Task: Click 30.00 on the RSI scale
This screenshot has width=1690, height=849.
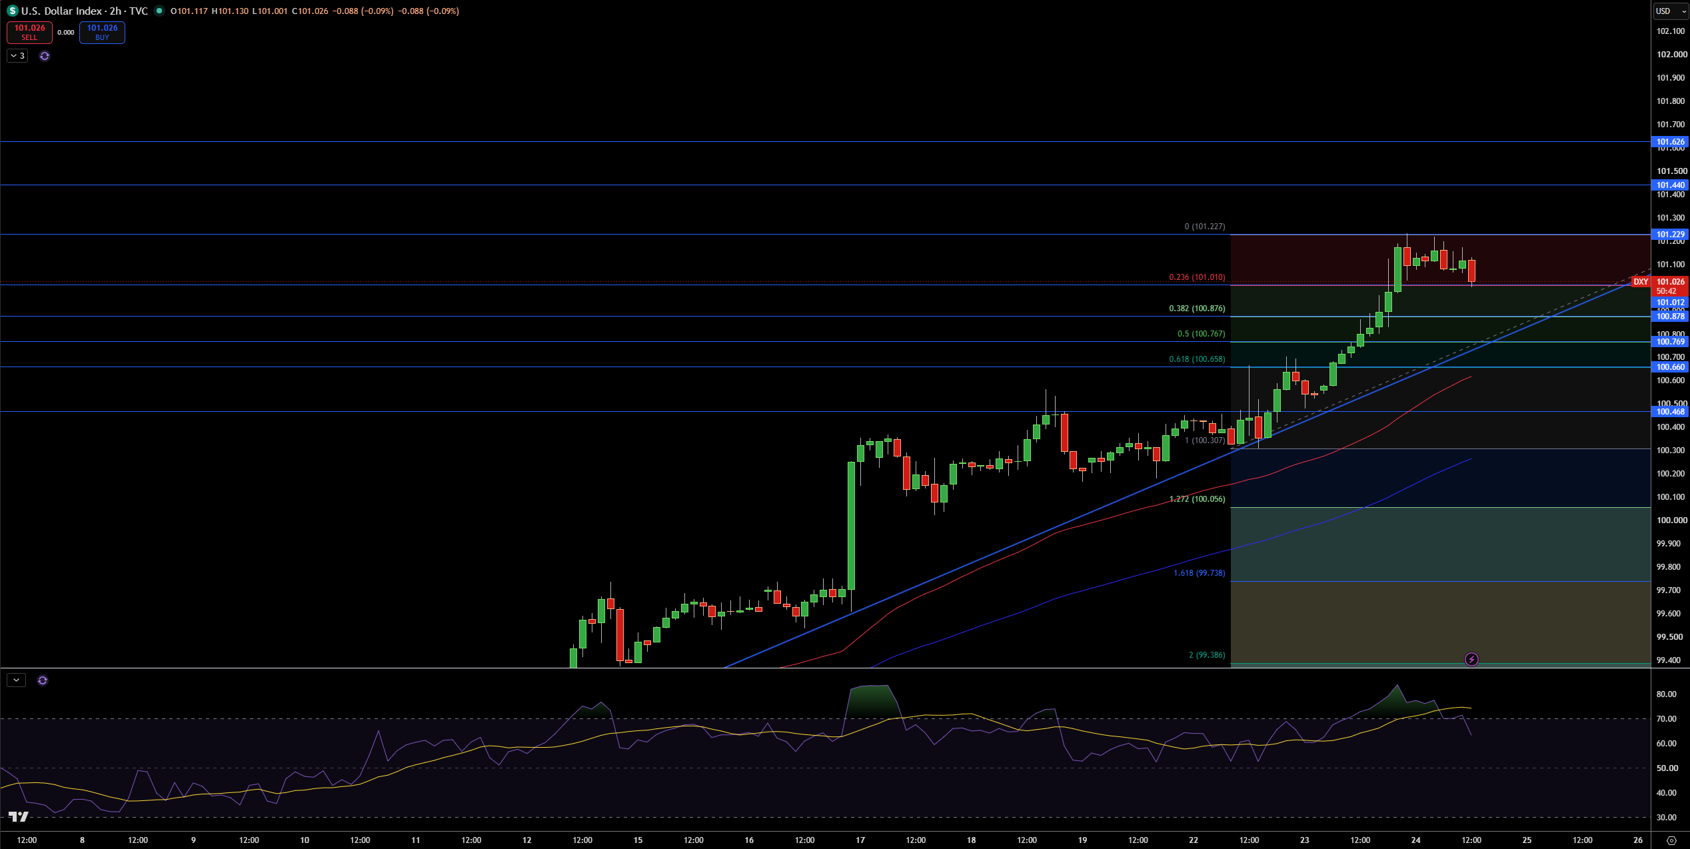Action: (1666, 818)
